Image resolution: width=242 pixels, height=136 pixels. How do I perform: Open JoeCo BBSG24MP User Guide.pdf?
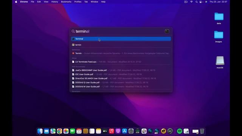(121, 70)
